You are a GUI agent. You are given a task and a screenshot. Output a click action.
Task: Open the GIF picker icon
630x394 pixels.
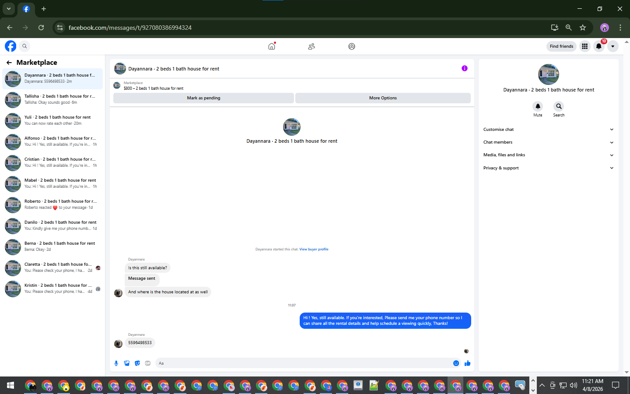(x=148, y=363)
